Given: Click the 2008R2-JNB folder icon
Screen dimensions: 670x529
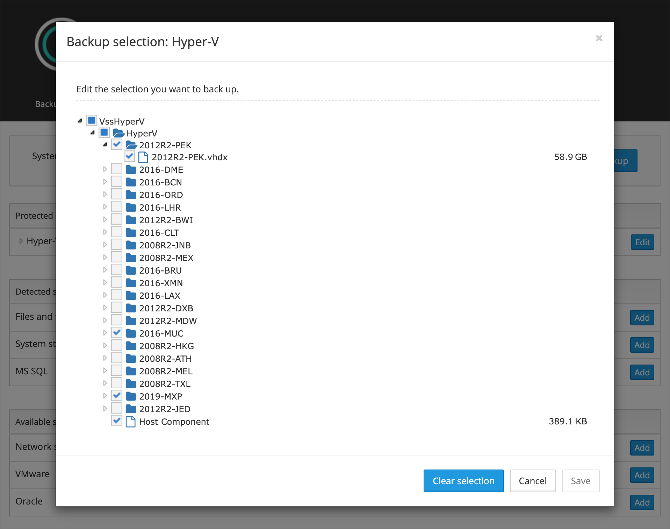Looking at the screenshot, I should click(131, 245).
